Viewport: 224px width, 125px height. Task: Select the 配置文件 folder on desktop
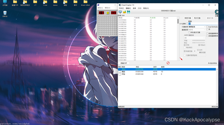point(15,3)
